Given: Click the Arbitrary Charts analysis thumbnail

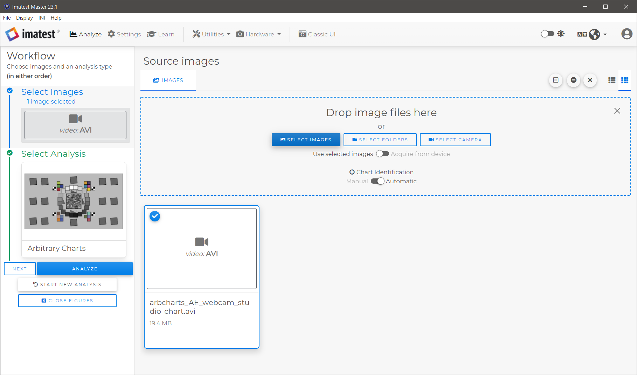Looking at the screenshot, I should (x=74, y=201).
